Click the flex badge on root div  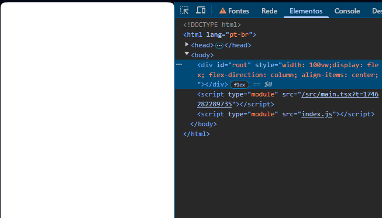coord(239,85)
